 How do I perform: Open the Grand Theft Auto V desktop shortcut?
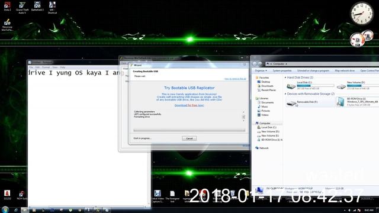23,8
